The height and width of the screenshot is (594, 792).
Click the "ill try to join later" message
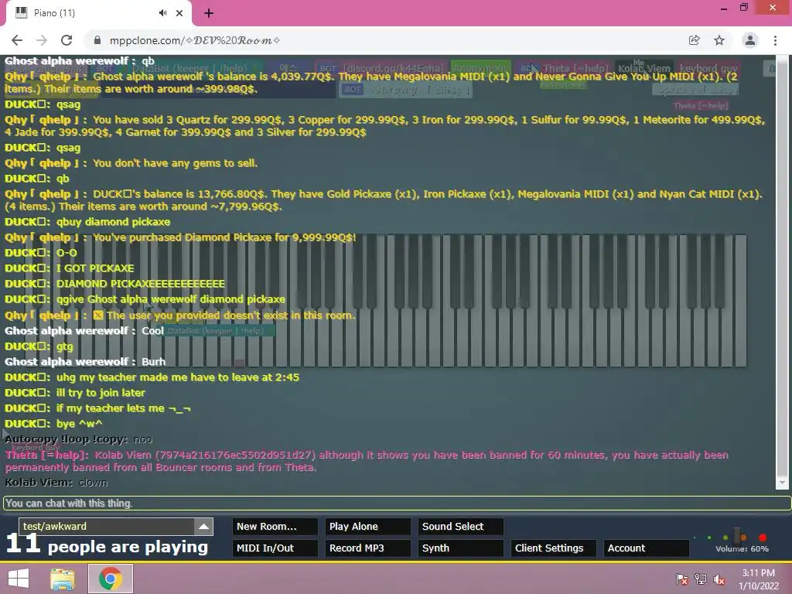[75, 392]
